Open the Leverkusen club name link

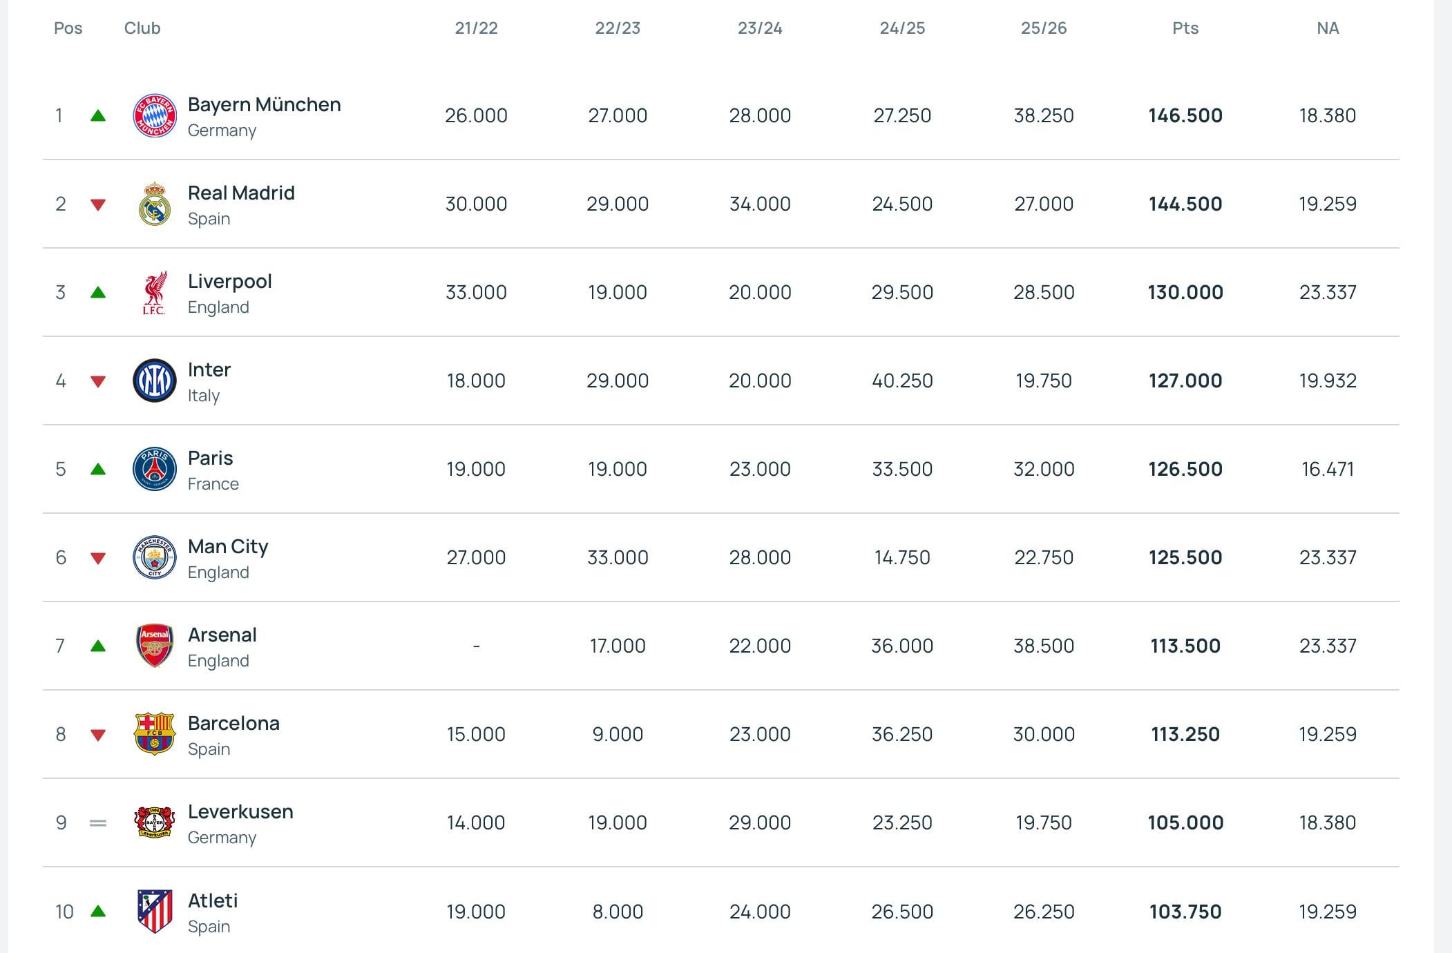click(240, 811)
